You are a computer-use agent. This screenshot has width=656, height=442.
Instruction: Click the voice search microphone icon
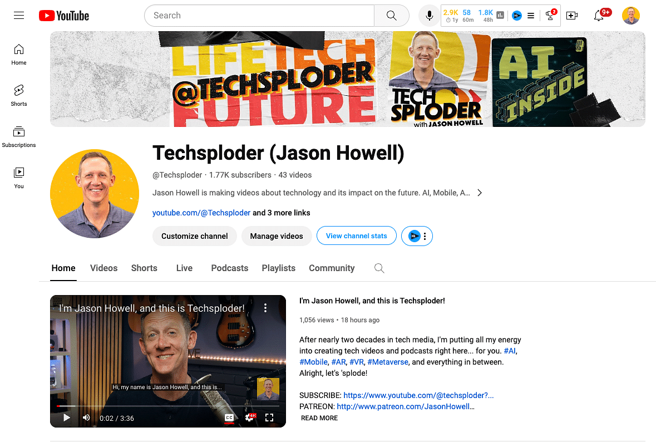point(429,16)
